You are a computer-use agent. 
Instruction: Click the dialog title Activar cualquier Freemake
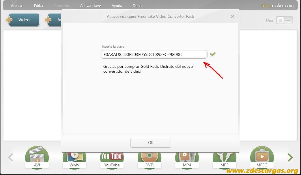(x=151, y=16)
